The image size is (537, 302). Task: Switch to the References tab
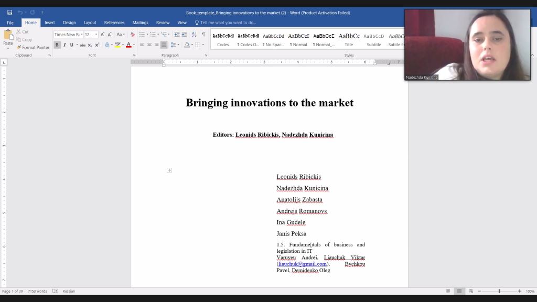click(114, 23)
